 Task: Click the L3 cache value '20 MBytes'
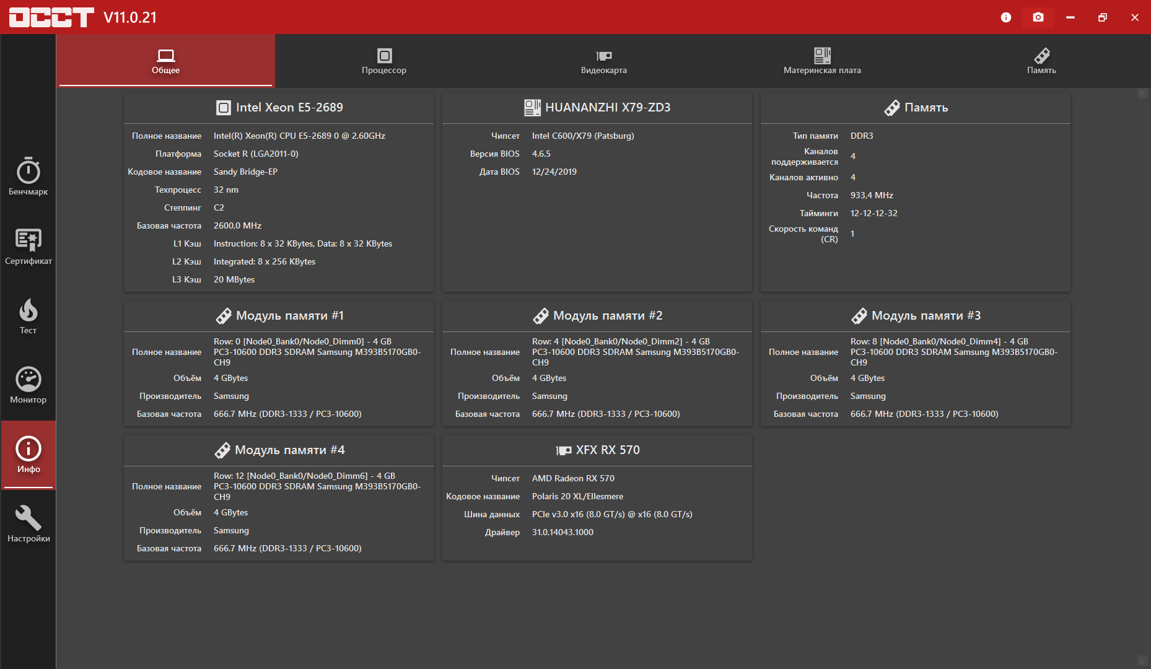click(234, 279)
